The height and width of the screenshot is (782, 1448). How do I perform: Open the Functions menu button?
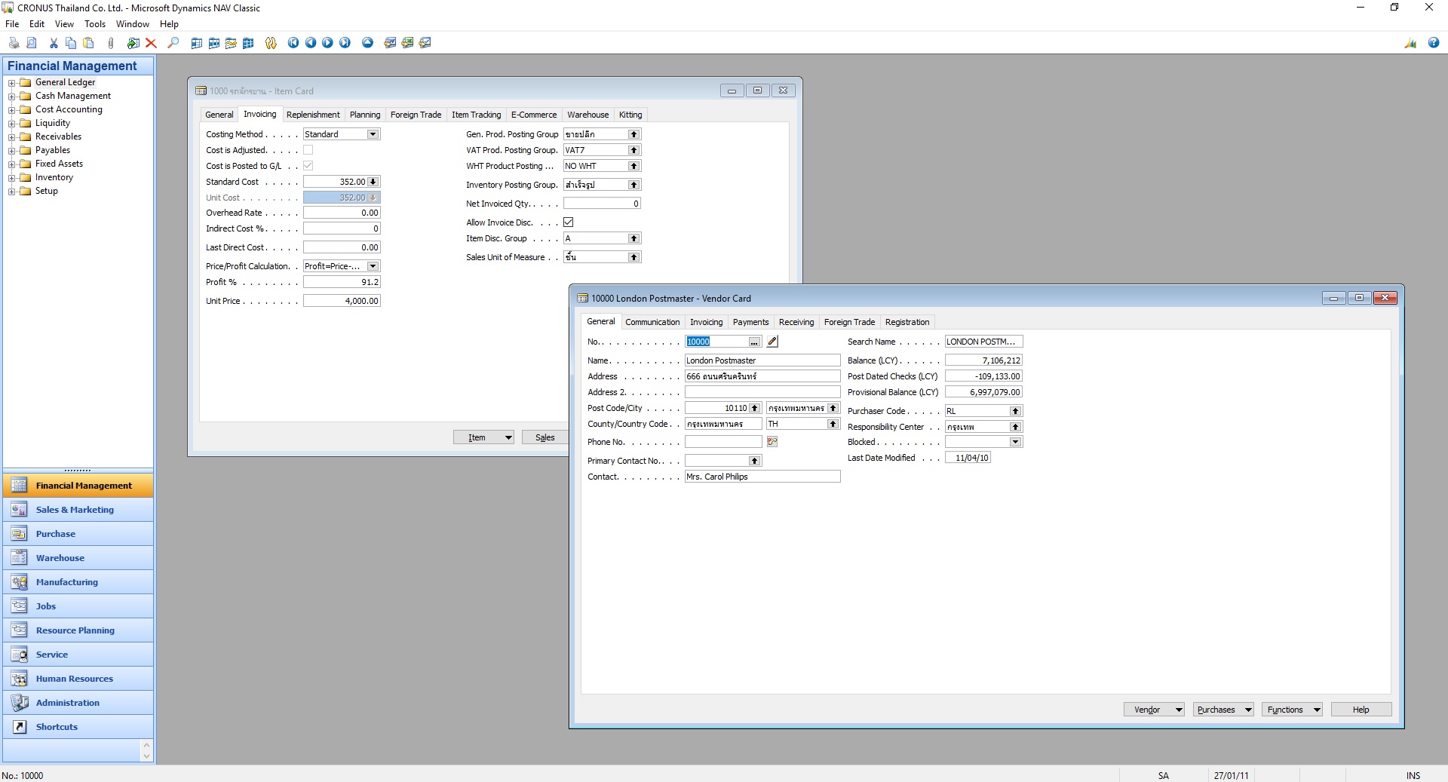(x=1292, y=710)
